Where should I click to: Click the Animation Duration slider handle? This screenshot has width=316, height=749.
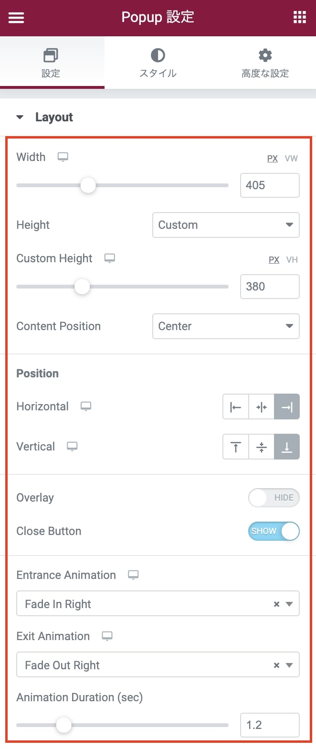pyautogui.click(x=63, y=725)
